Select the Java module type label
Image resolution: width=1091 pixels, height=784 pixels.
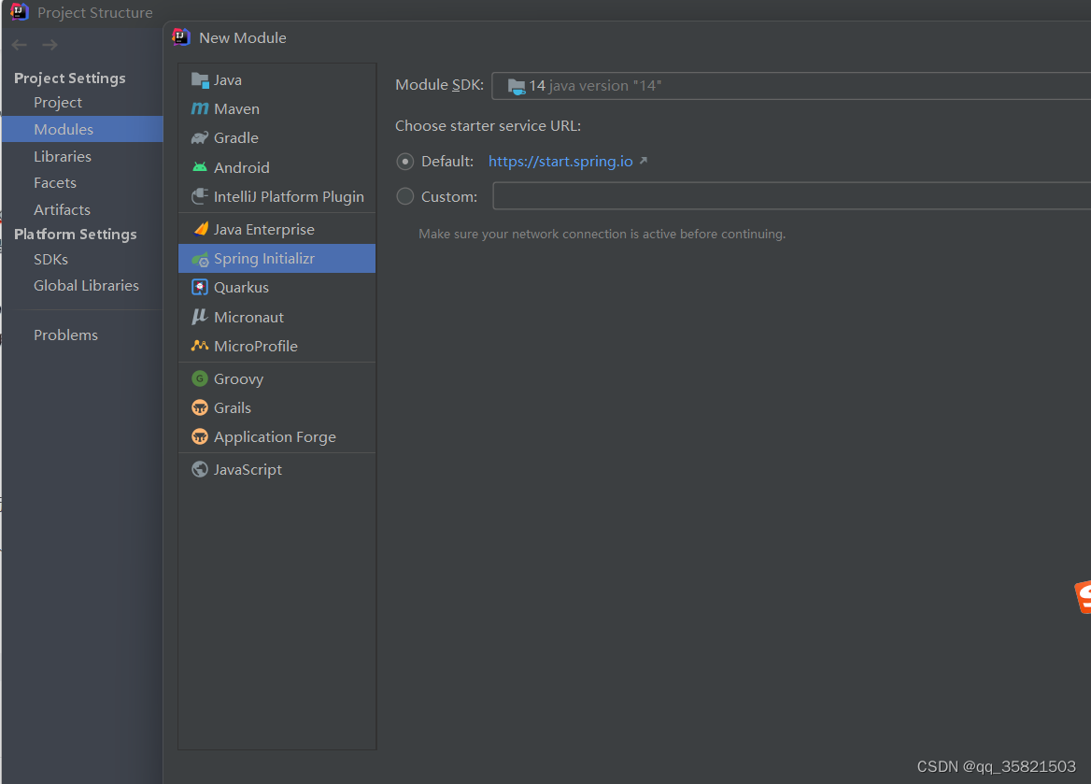coord(228,80)
